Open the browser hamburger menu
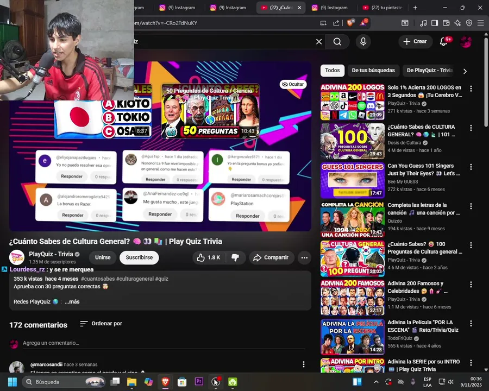489x391 pixels. (x=481, y=23)
